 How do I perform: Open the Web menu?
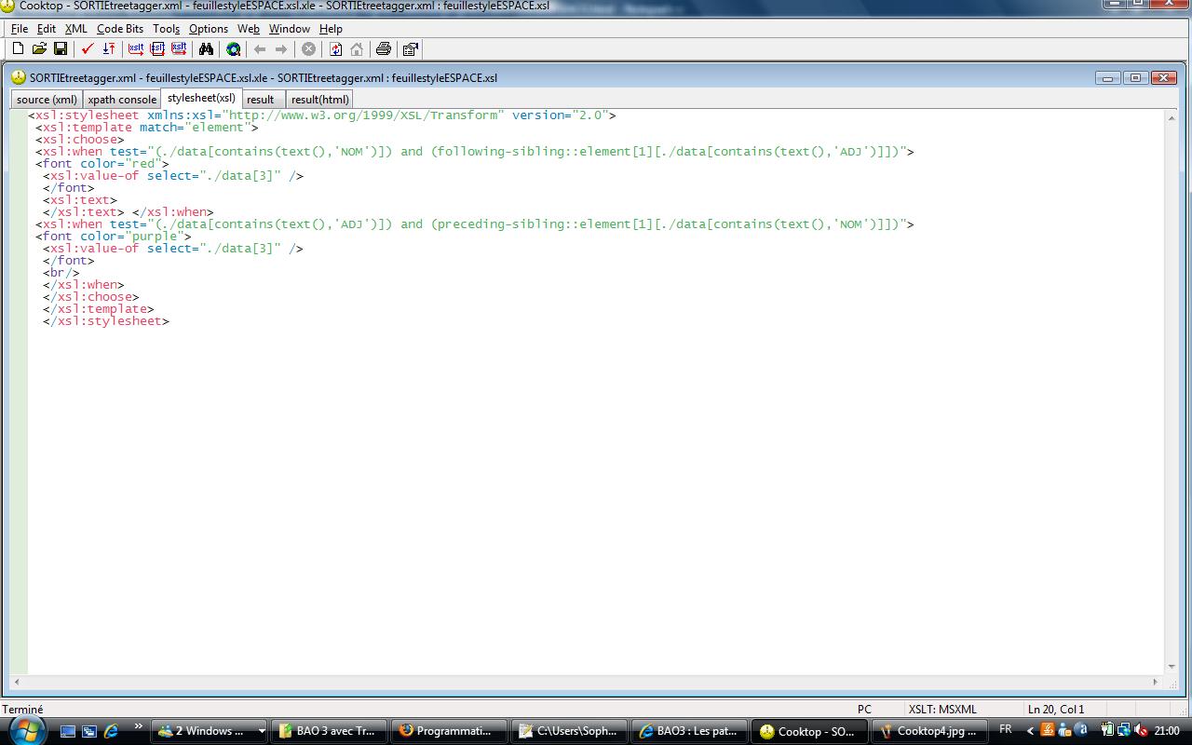249,29
